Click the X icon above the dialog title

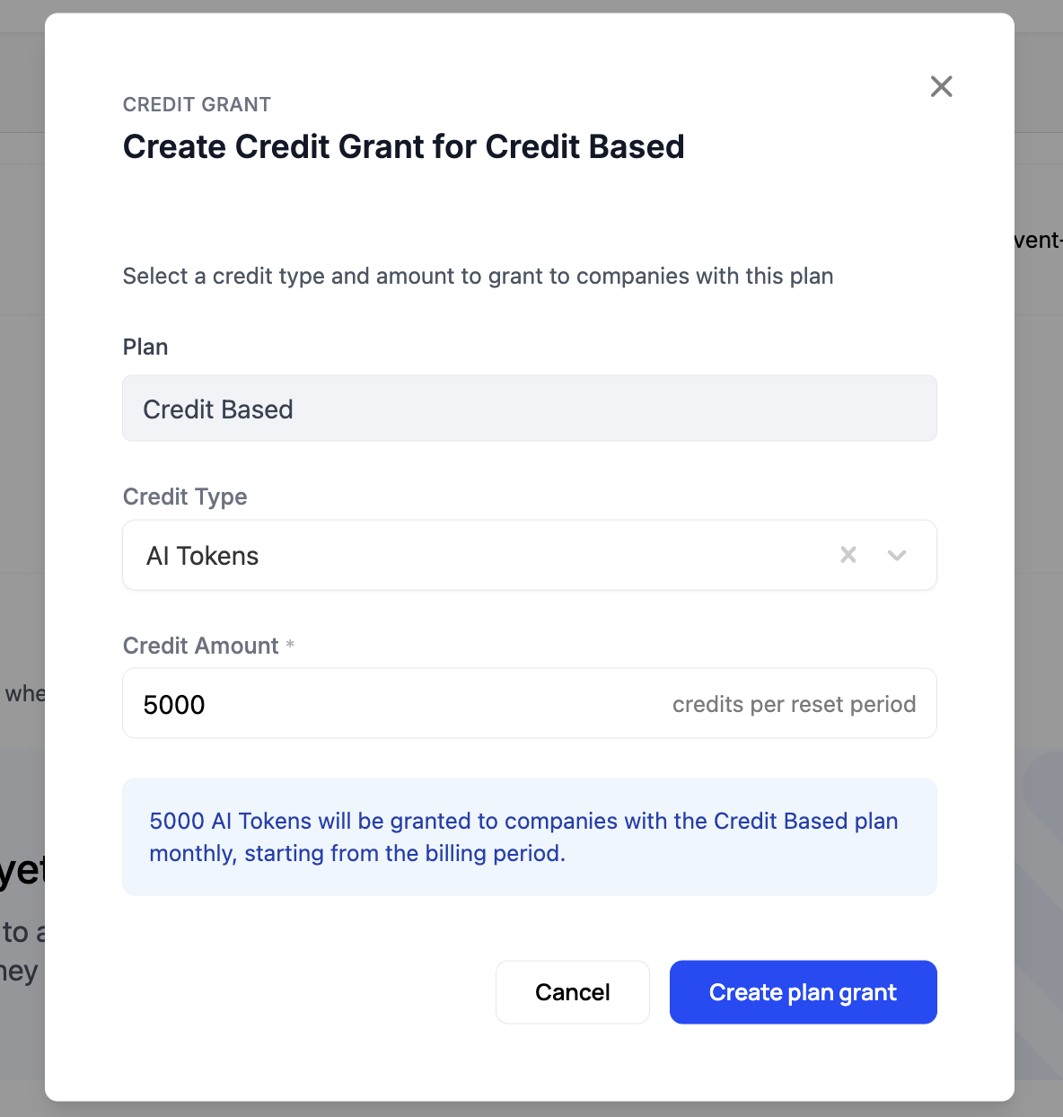(x=941, y=86)
